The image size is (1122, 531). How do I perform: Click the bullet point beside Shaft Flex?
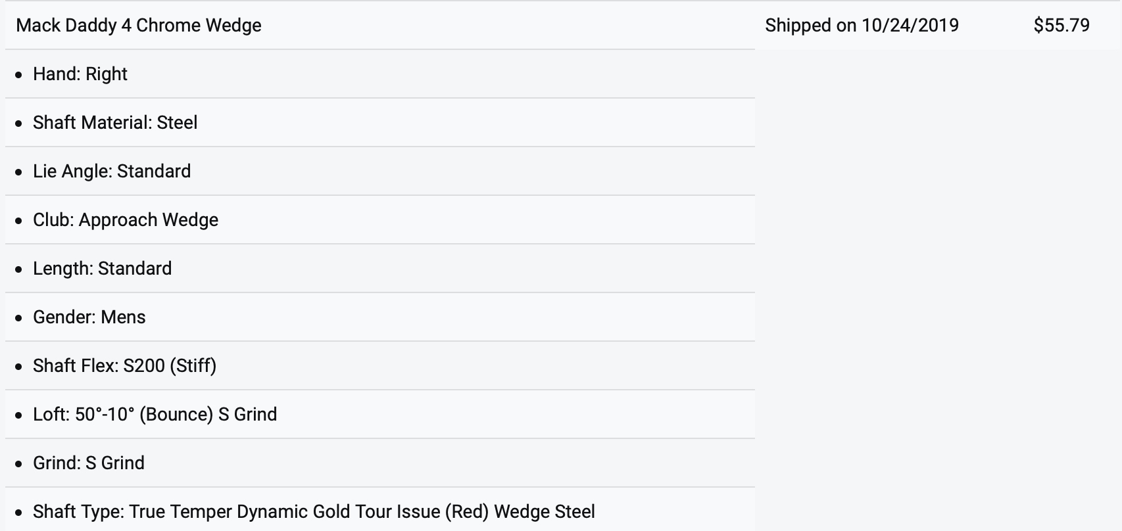pos(19,367)
